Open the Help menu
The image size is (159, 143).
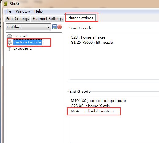pos(38,11)
